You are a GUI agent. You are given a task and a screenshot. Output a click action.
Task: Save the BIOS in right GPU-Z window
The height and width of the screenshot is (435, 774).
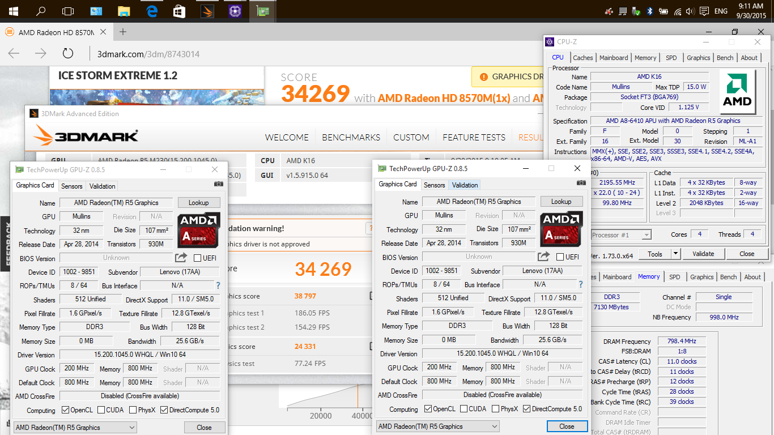point(544,257)
